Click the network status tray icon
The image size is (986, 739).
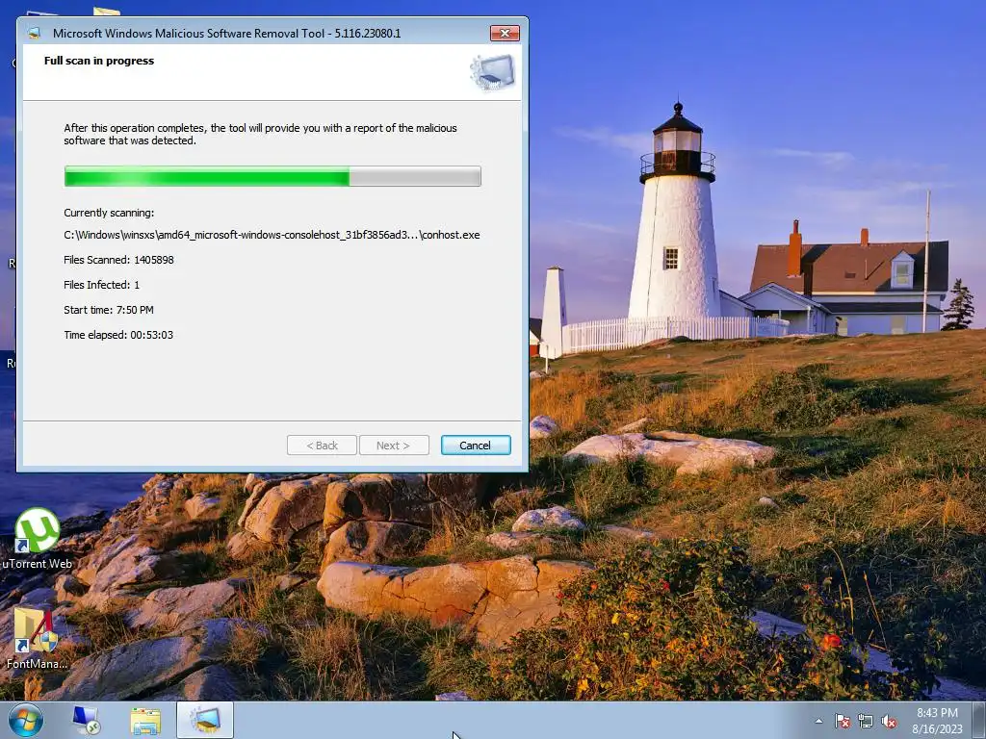tap(866, 721)
